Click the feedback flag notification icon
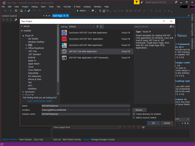The width and height of the screenshot is (195, 146). pyautogui.click(x=136, y=2)
